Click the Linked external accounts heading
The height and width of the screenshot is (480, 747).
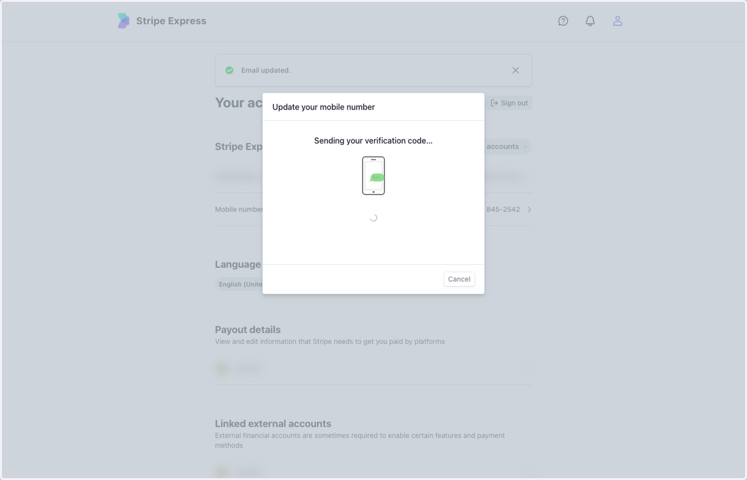[x=273, y=423]
